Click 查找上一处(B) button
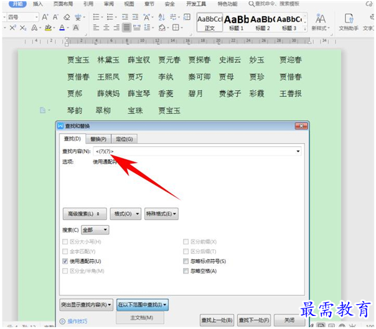Screen dimensions: 376x329 coord(217,320)
